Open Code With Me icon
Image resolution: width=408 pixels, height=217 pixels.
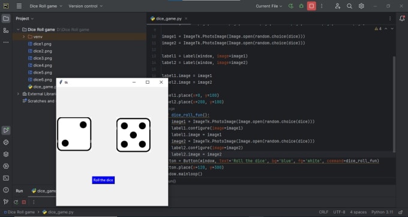[337, 6]
